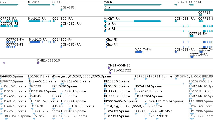Select the CG14300 gene label
213x120 pixels.
59,2
